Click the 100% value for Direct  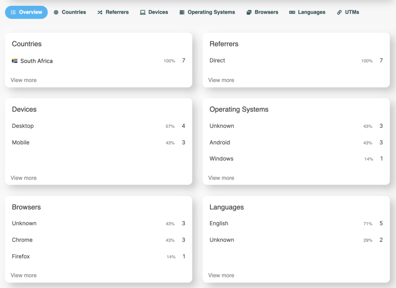[367, 61]
